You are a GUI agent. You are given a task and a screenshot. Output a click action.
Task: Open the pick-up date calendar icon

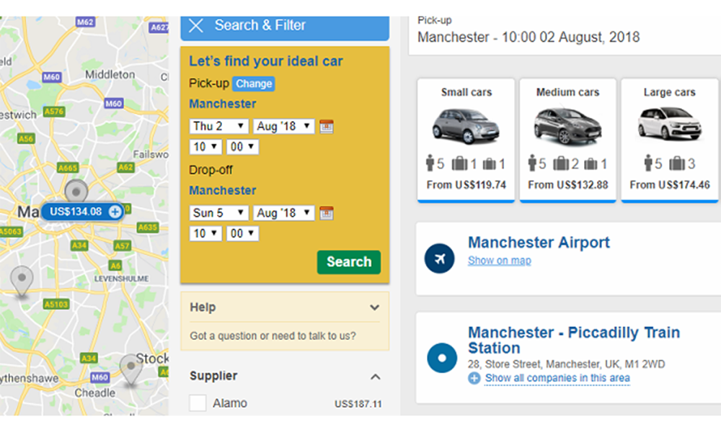pos(327,127)
